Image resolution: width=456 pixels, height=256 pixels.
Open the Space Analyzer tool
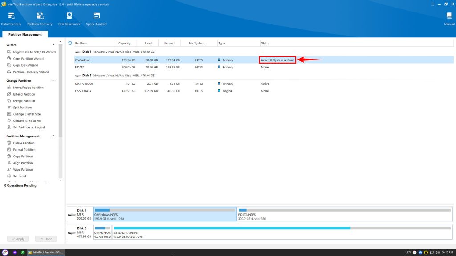(97, 19)
